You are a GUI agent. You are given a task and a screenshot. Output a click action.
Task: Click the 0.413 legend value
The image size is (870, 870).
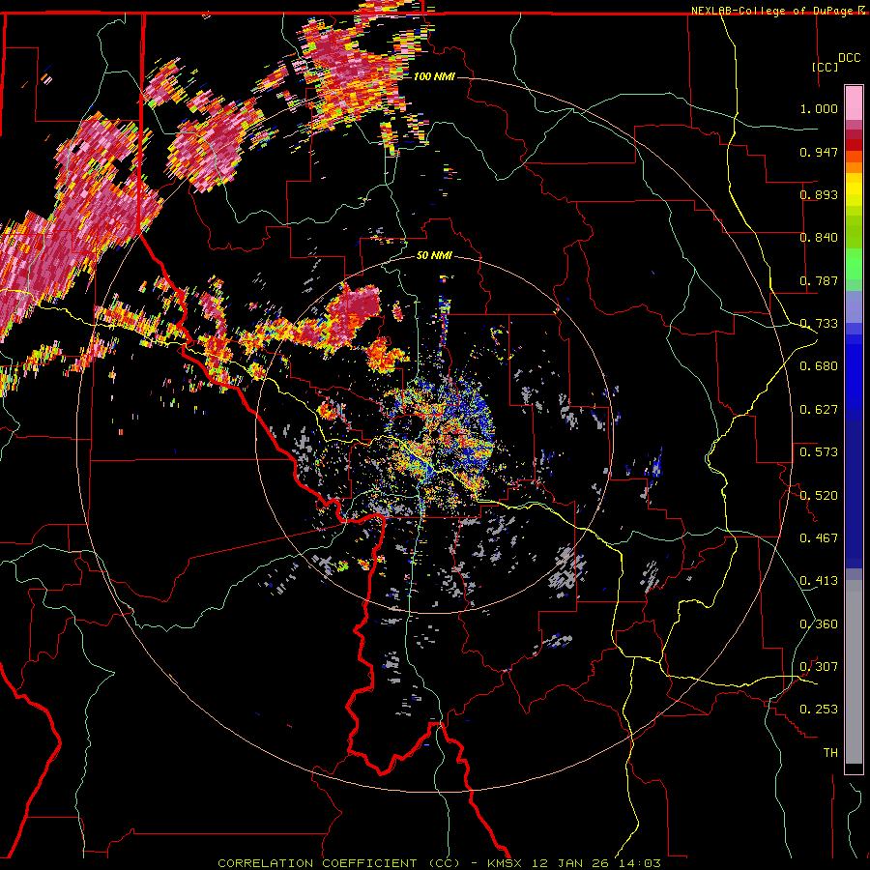point(819,581)
